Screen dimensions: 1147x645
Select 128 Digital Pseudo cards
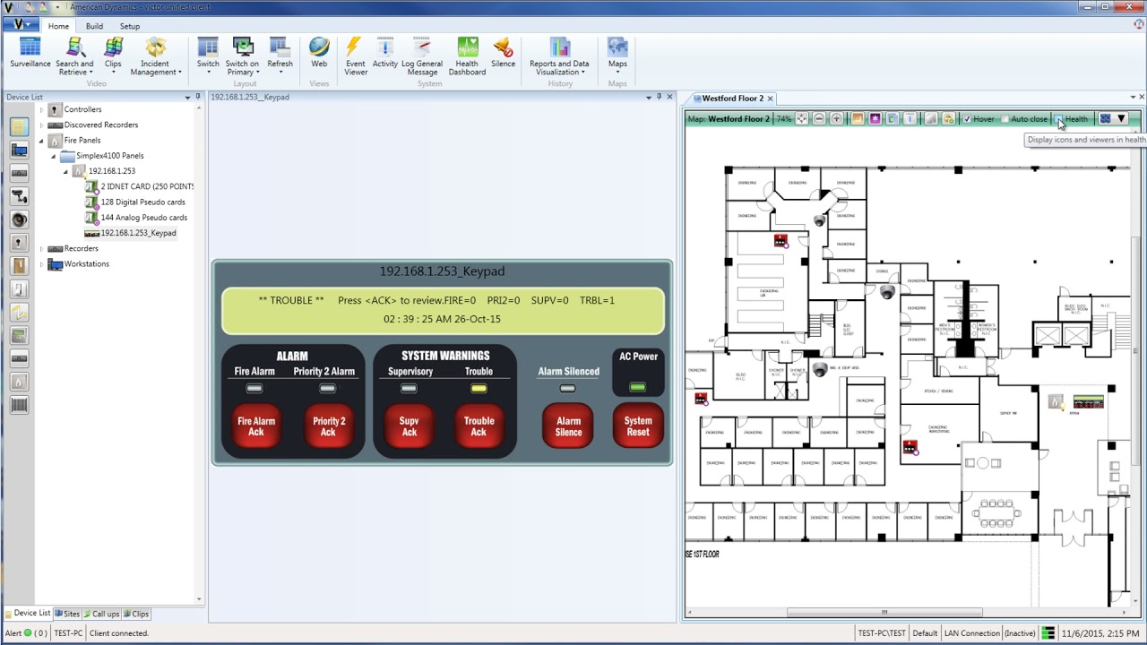[142, 202]
